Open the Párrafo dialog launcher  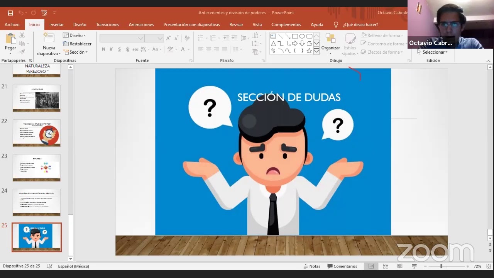263,61
